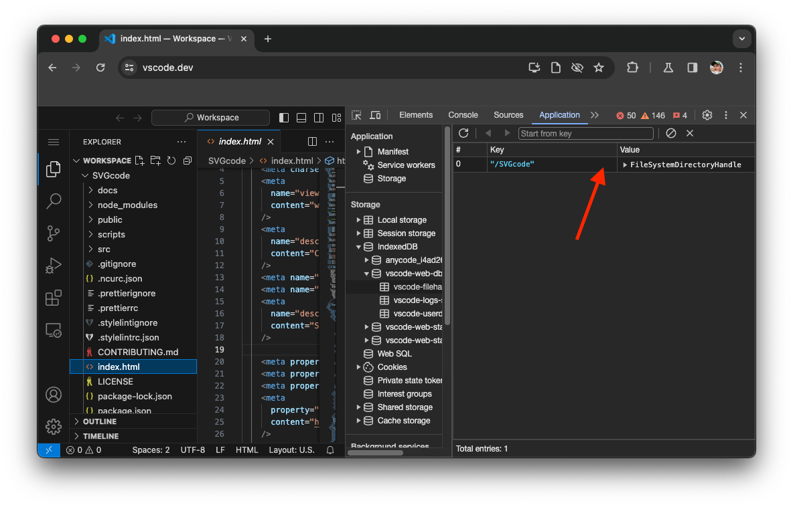Select the Source Control icon
793x507 pixels.
[x=54, y=233]
